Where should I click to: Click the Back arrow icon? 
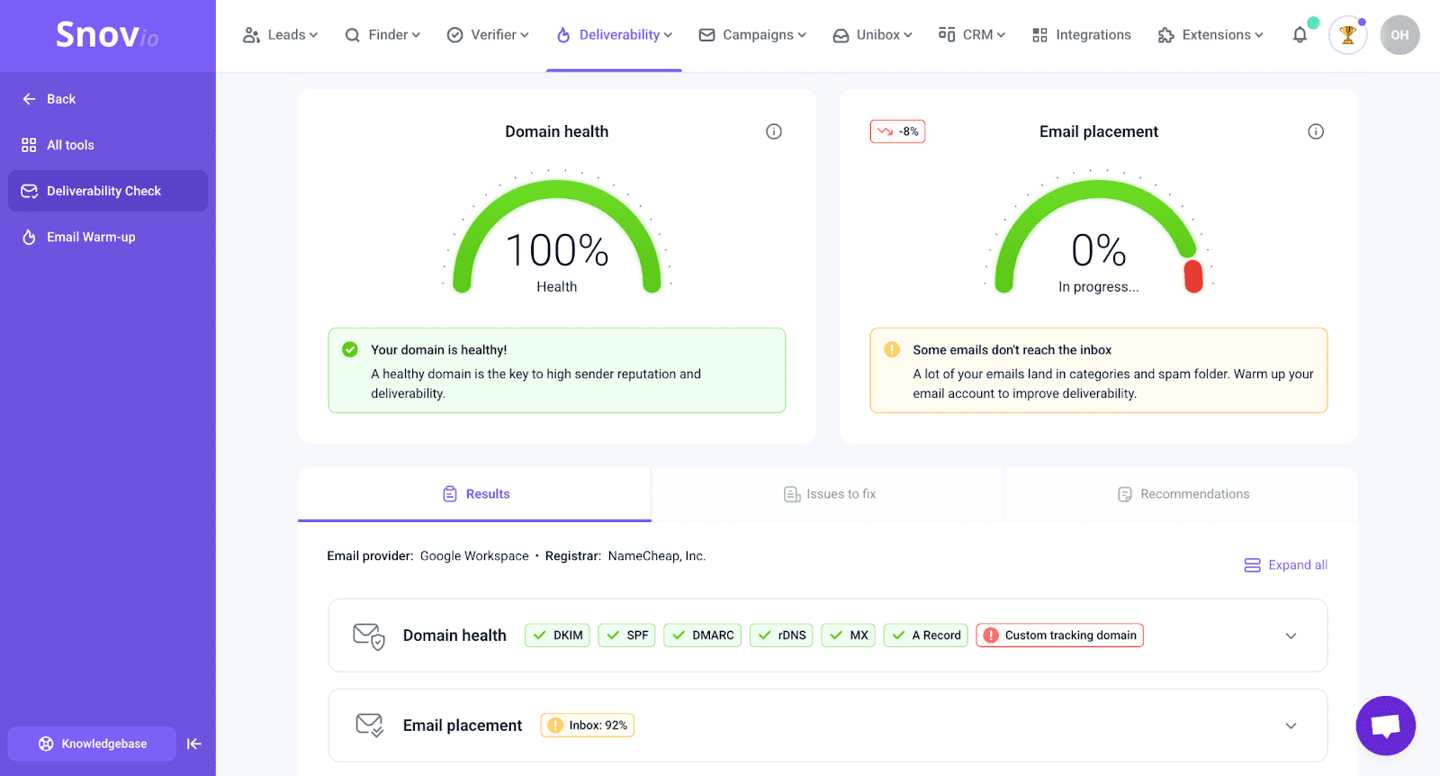pos(29,99)
